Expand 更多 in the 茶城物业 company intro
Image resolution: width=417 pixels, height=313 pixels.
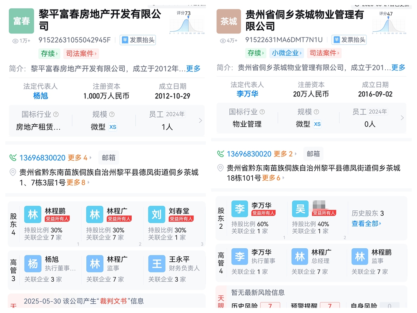398,68
